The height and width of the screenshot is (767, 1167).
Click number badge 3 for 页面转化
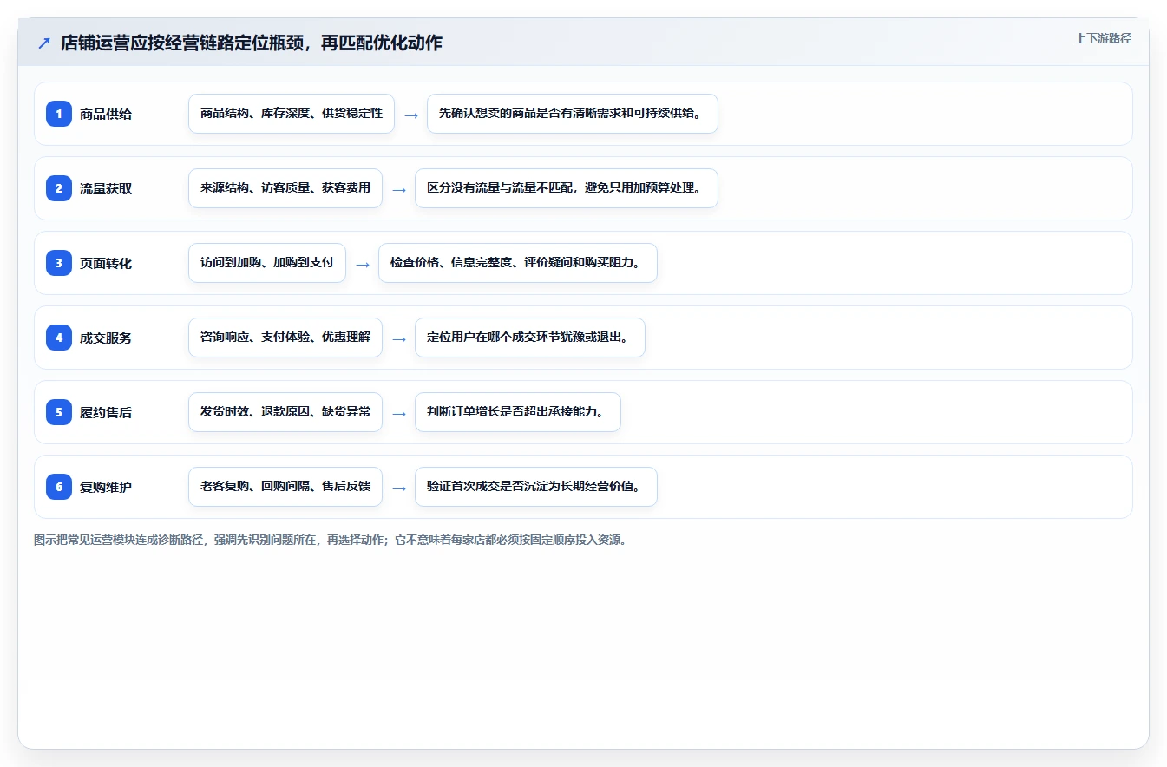click(x=59, y=263)
